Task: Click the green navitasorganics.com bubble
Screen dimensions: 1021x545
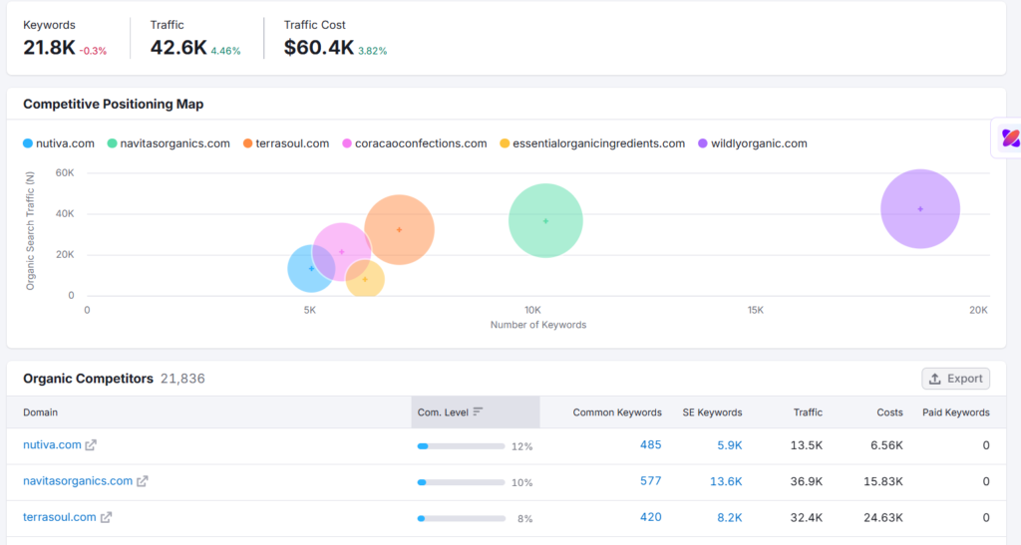Action: [x=545, y=220]
